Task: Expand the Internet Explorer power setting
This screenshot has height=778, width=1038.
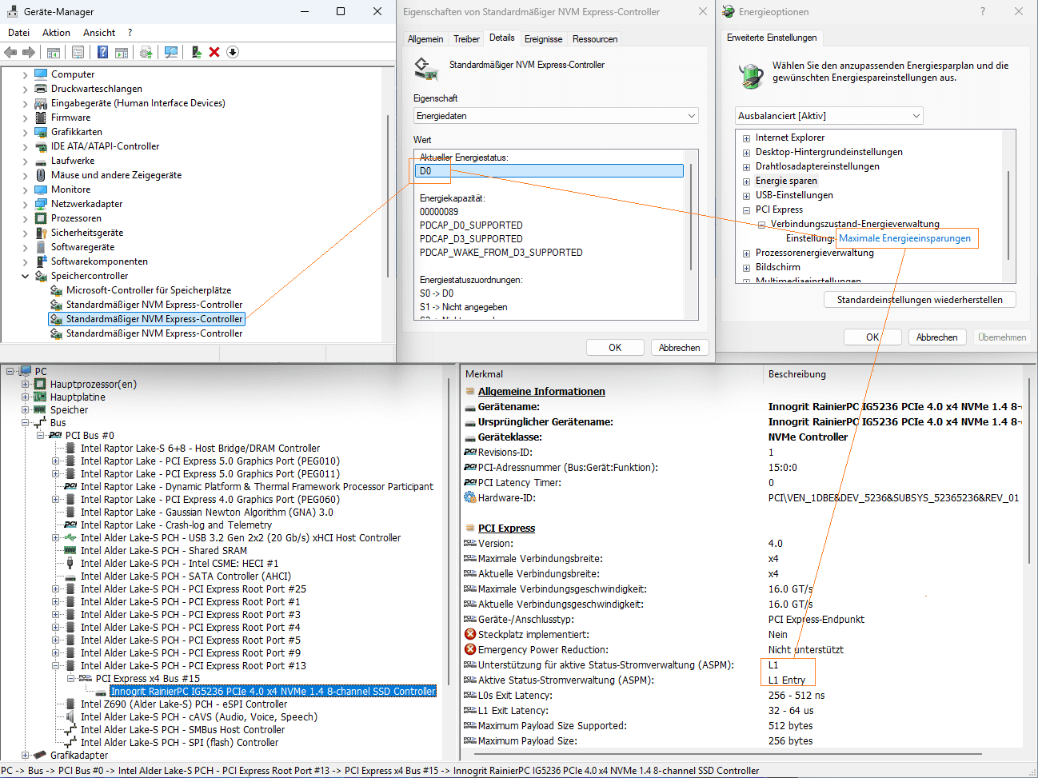Action: (x=746, y=138)
